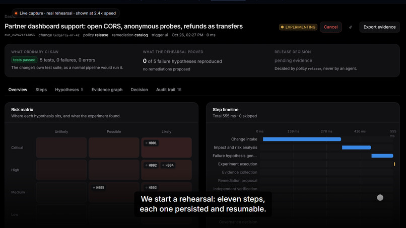Click the 0 of 5 failure hypotheses text
The image size is (406, 228).
182,61
